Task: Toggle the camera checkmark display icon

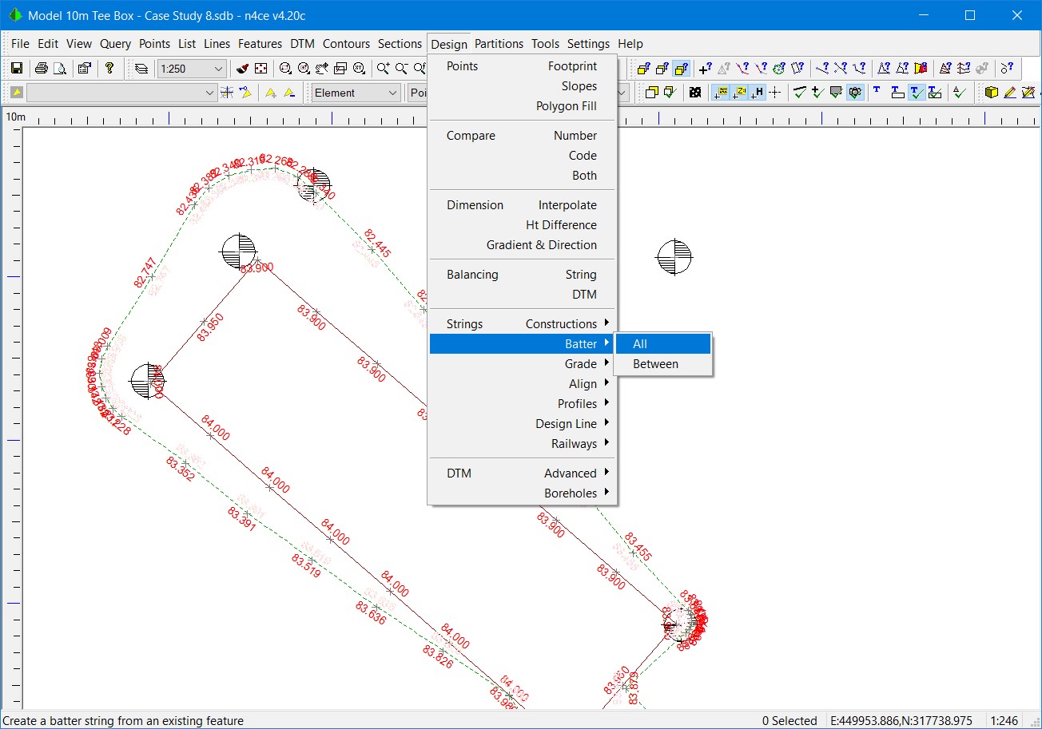Action: click(x=854, y=93)
